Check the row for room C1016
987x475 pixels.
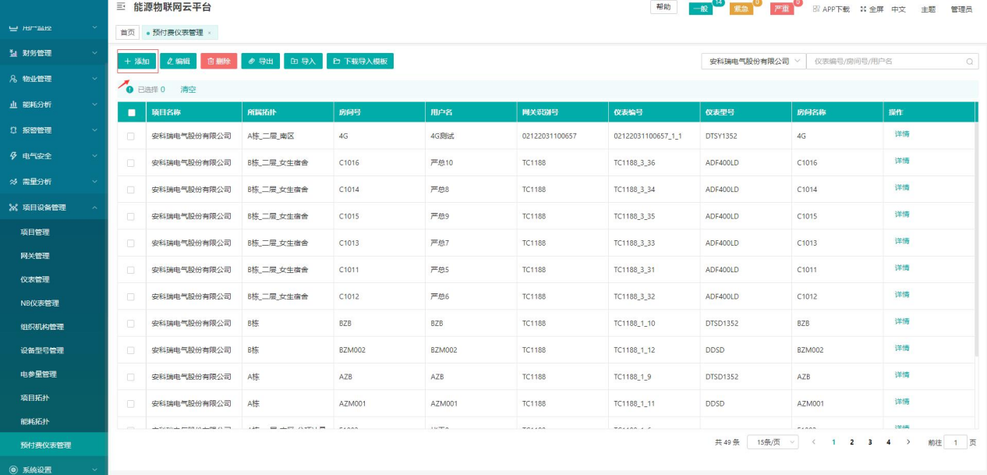[x=131, y=163]
